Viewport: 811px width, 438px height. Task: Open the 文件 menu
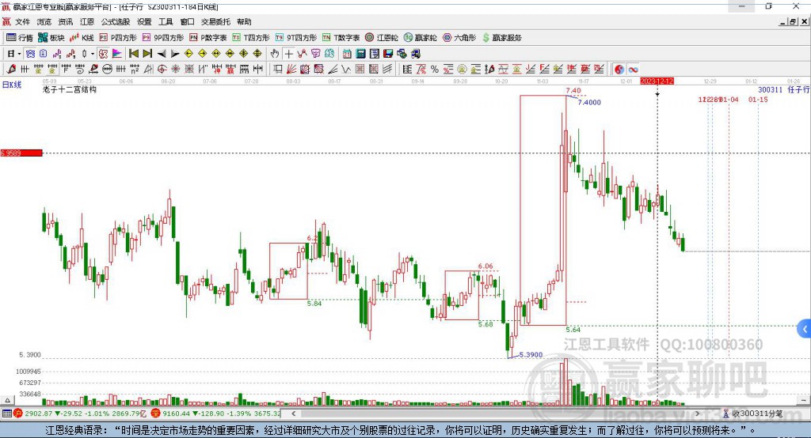click(x=22, y=21)
